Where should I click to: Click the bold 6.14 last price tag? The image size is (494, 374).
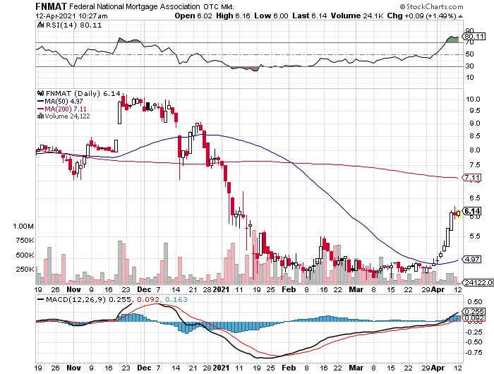point(472,211)
